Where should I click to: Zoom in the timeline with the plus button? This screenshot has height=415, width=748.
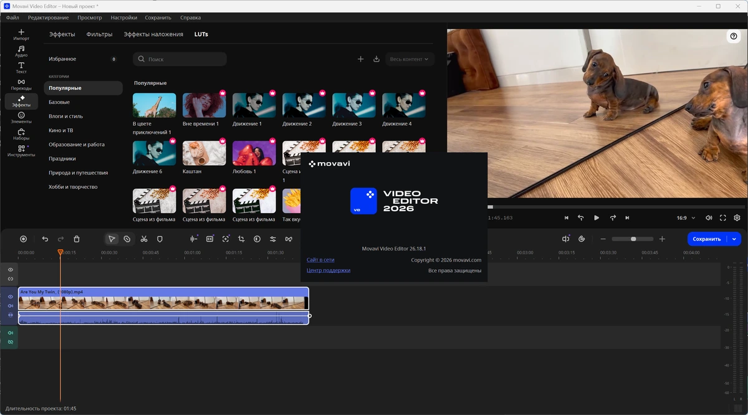pos(662,239)
